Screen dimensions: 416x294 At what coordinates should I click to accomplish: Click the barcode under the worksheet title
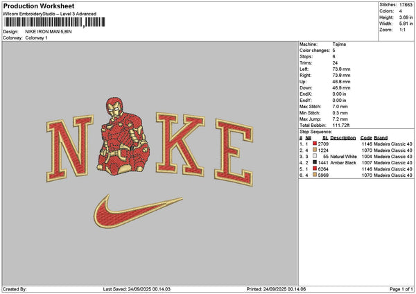(x=55, y=22)
